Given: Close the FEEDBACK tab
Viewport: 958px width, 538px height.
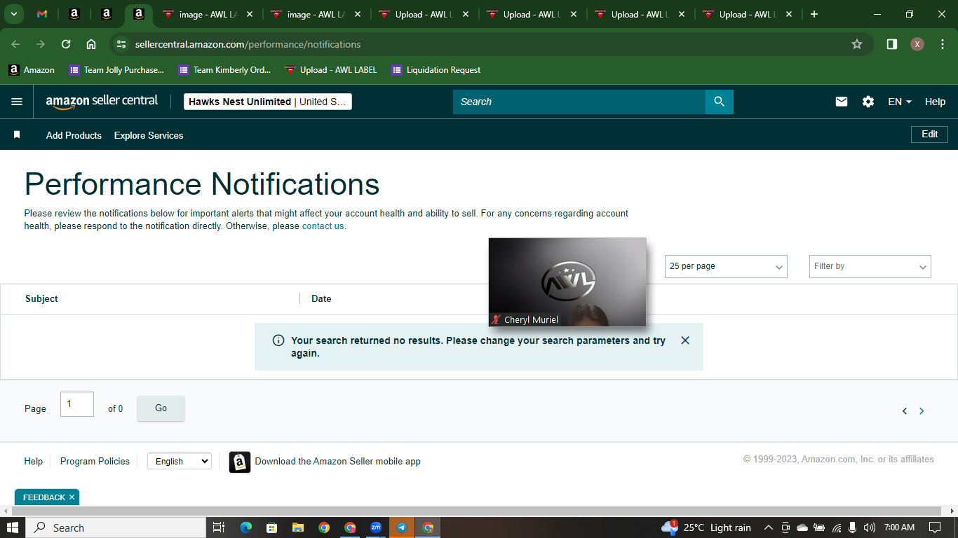Looking at the screenshot, I should point(72,497).
